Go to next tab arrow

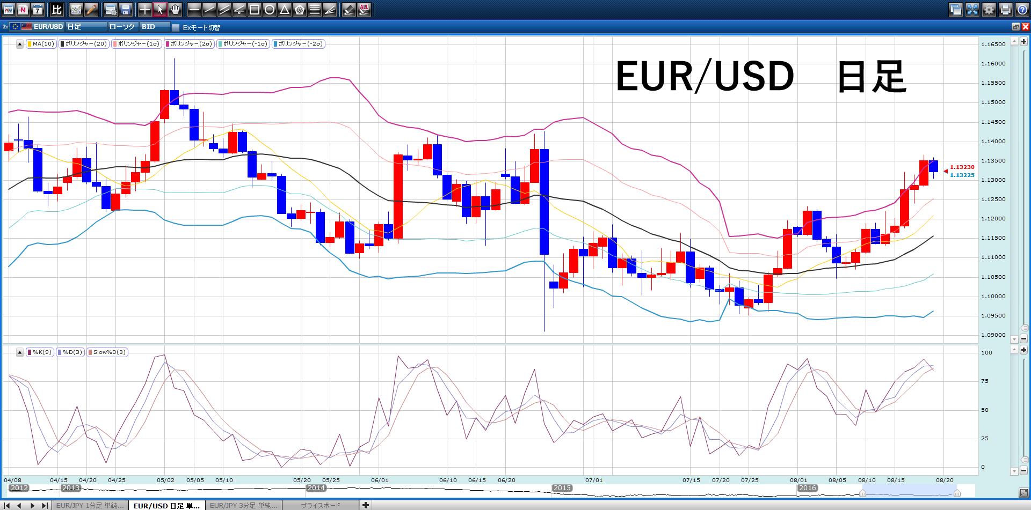[x=32, y=505]
